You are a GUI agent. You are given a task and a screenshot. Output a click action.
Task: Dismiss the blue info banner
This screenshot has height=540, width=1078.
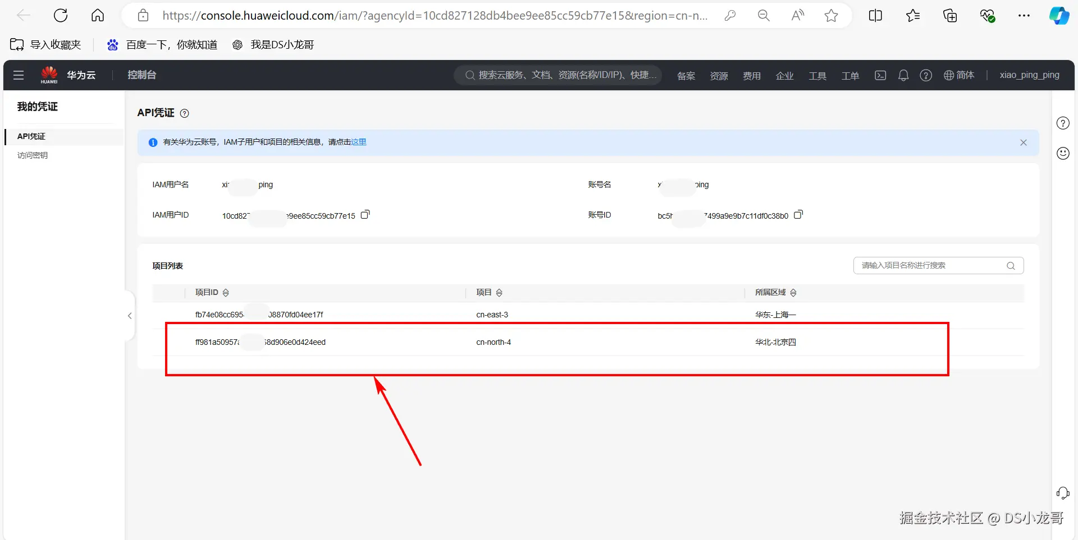click(1024, 142)
